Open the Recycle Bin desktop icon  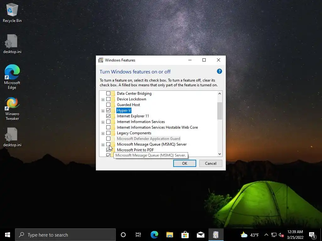coord(12,13)
